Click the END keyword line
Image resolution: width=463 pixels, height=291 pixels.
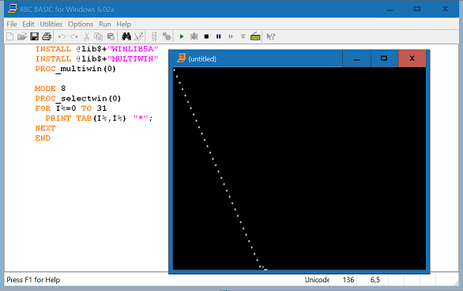click(x=43, y=138)
